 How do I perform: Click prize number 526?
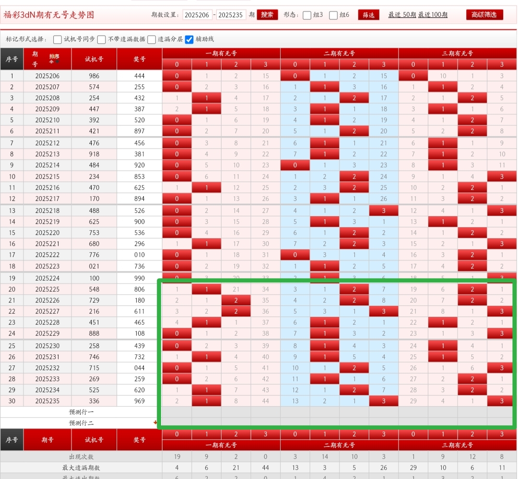coord(140,211)
